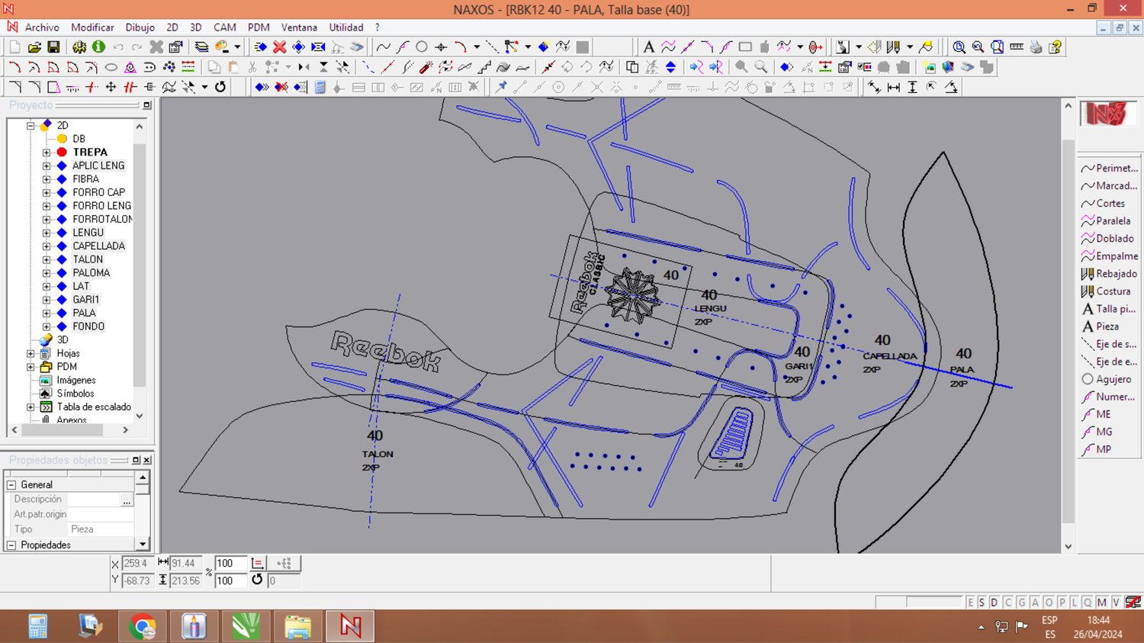Click the green information icon
Viewport: 1144px width, 643px height.
(x=98, y=47)
